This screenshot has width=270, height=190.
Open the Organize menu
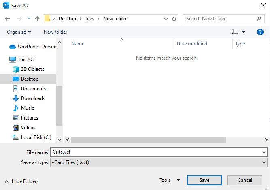[19, 32]
